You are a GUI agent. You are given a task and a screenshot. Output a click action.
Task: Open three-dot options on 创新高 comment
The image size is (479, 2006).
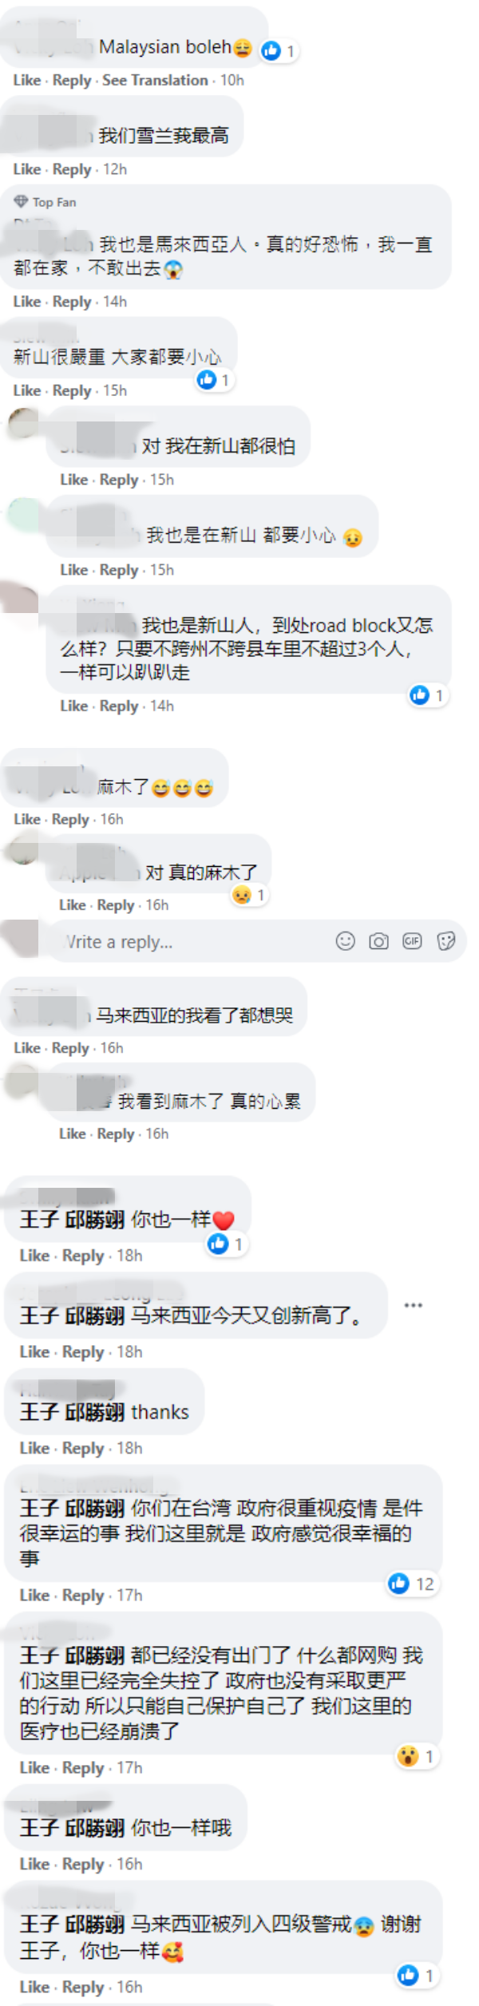point(413,1305)
